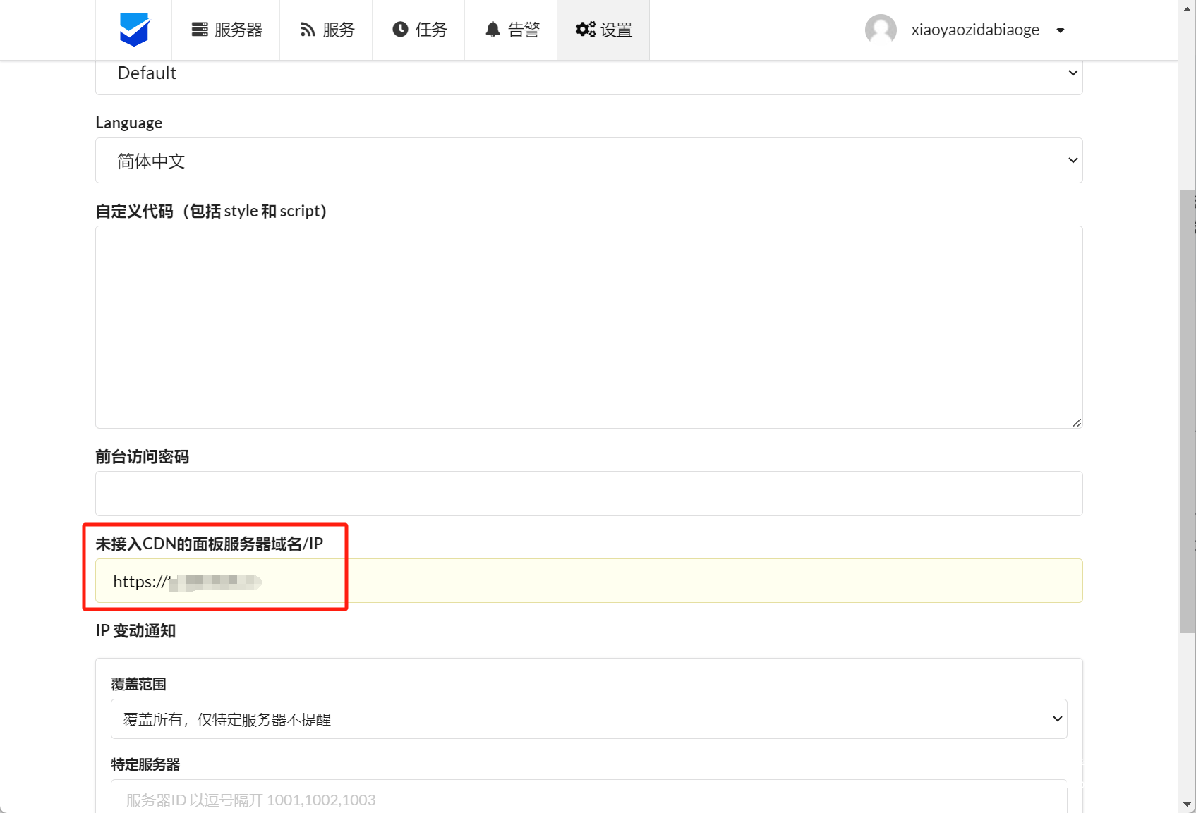This screenshot has height=813, width=1196.
Task: Expand the Default theme dropdown
Action: [x=588, y=73]
